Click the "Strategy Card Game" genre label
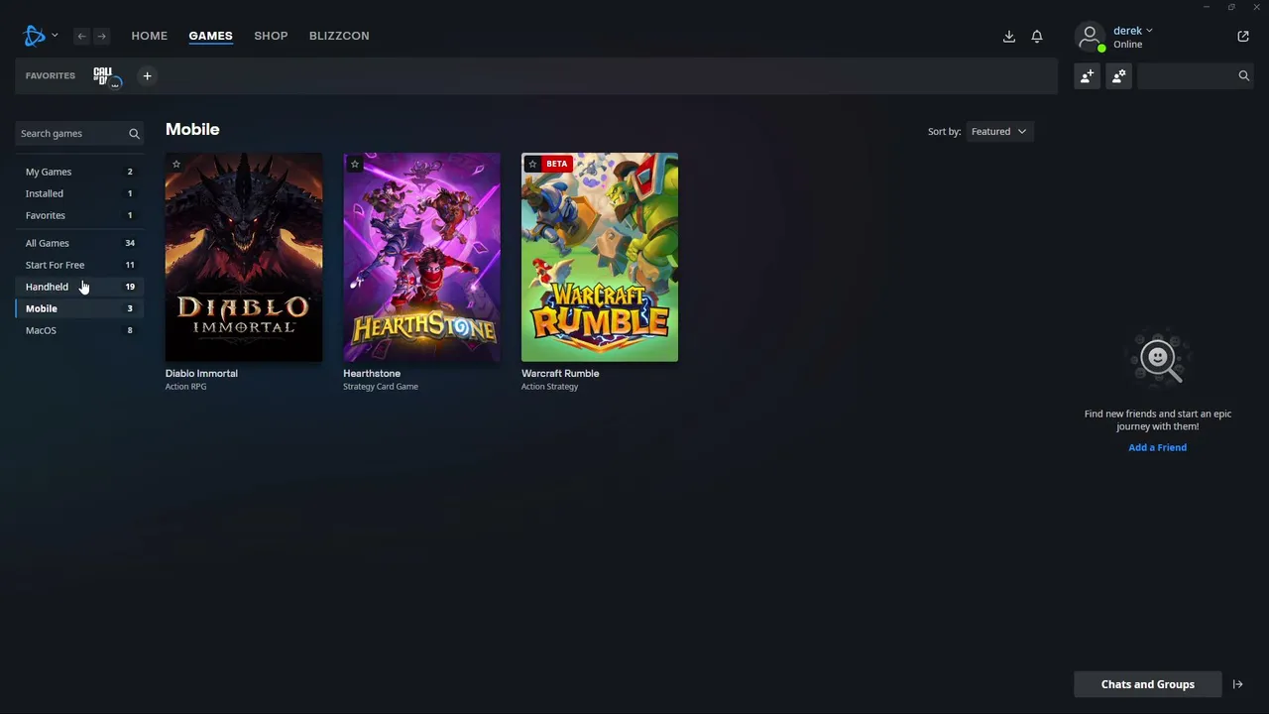 [381, 387]
